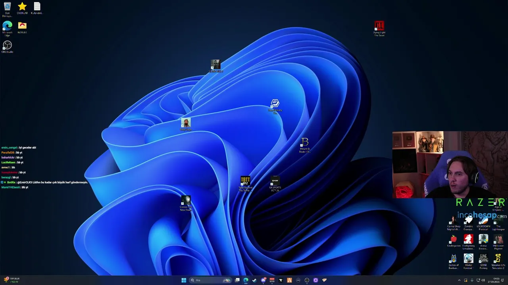Select the OBS Studio desktop shortcut

(7, 47)
